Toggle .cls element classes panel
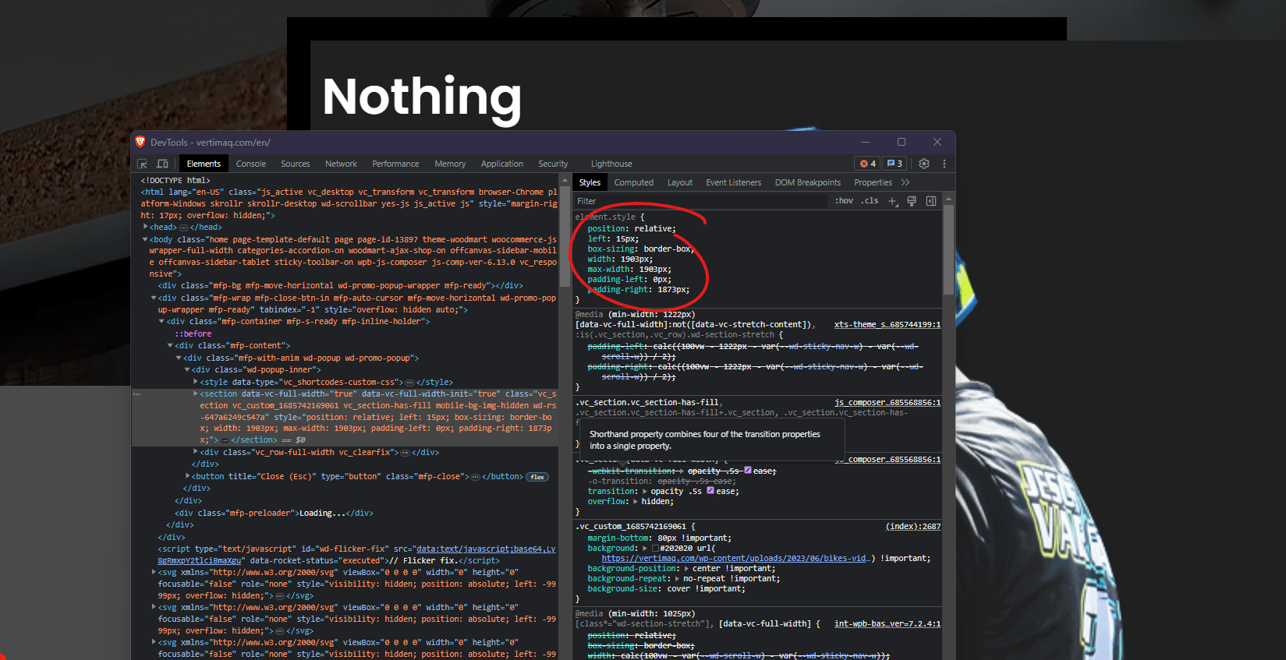The image size is (1286, 660). click(x=870, y=201)
